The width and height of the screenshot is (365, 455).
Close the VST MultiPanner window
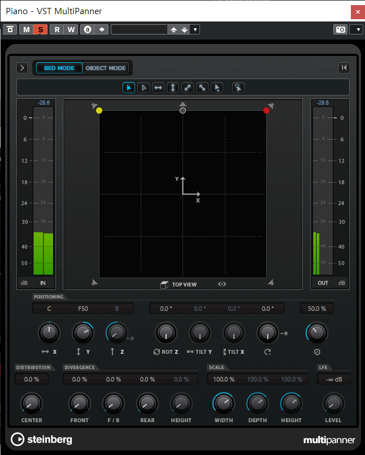pos(358,12)
